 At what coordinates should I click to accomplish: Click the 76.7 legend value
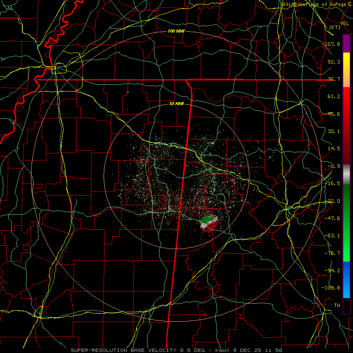point(334,79)
